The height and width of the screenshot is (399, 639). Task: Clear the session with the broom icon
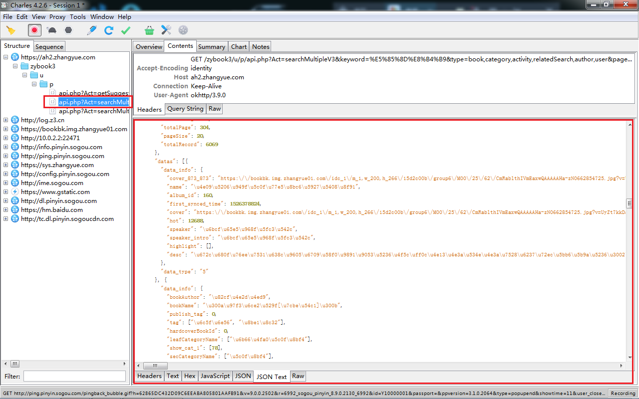click(x=11, y=30)
